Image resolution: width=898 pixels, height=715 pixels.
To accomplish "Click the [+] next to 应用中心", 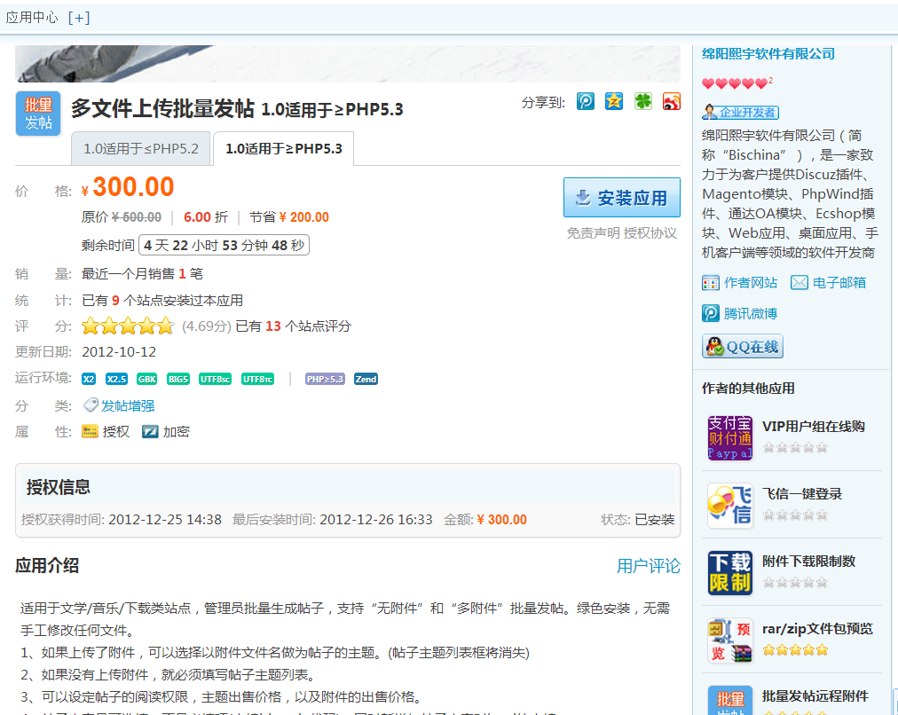I will [x=78, y=18].
